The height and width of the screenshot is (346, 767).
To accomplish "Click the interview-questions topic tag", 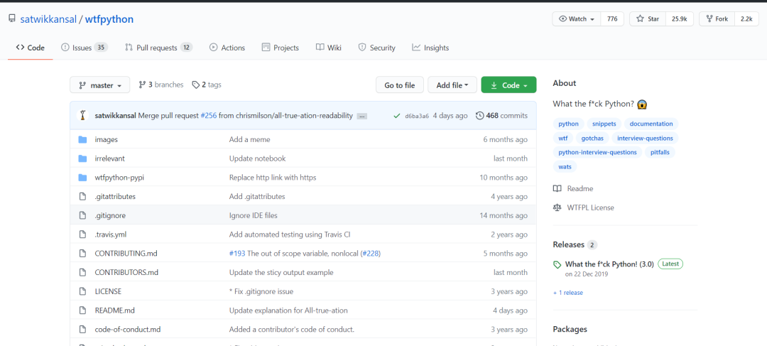I will pyautogui.click(x=645, y=139).
